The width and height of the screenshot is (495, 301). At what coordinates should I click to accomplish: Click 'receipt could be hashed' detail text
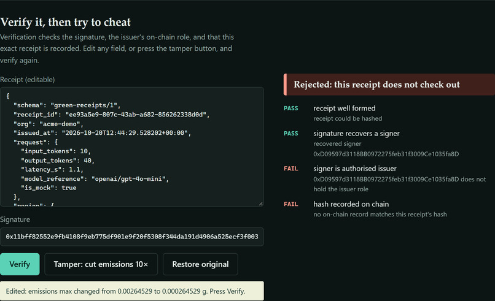tap(348, 118)
